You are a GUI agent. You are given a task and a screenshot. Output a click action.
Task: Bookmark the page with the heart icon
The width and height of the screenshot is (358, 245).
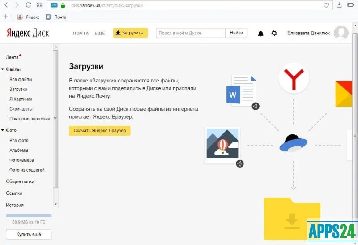pyautogui.click(x=326, y=5)
